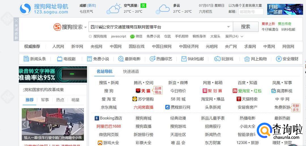306x146 pixels.
Task: Click the 聚划算 icon
Action: click(x=205, y=91)
